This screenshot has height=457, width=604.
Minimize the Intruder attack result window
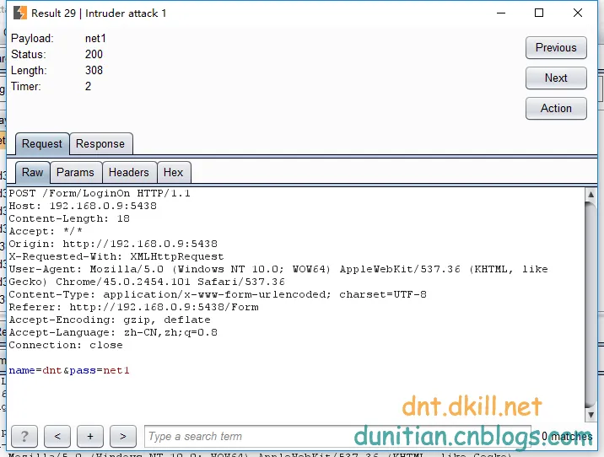501,13
